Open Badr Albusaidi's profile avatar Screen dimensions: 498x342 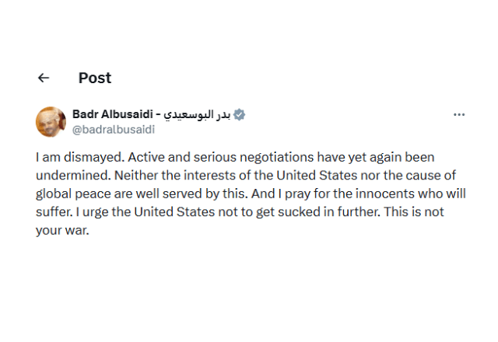(x=51, y=122)
